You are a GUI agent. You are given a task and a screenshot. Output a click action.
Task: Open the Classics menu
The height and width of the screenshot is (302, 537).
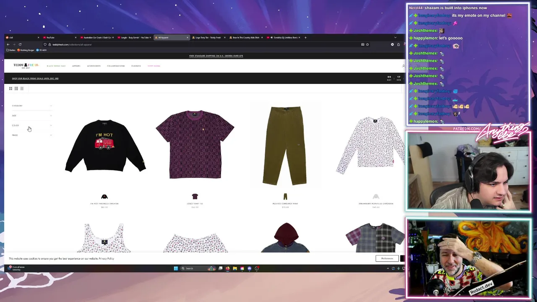tap(136, 66)
